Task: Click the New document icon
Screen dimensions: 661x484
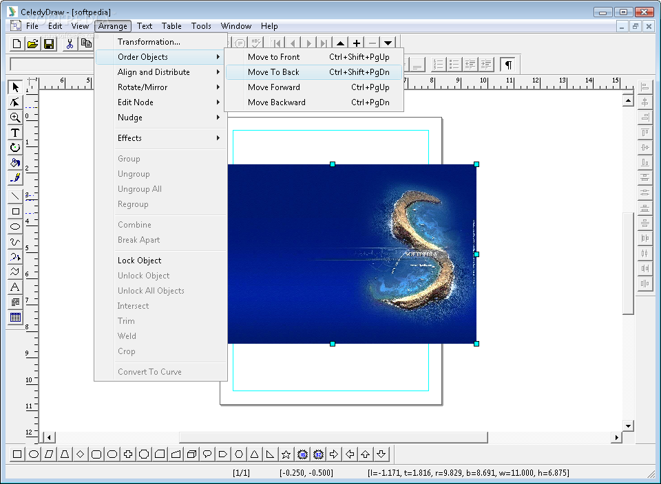Action: pos(17,44)
